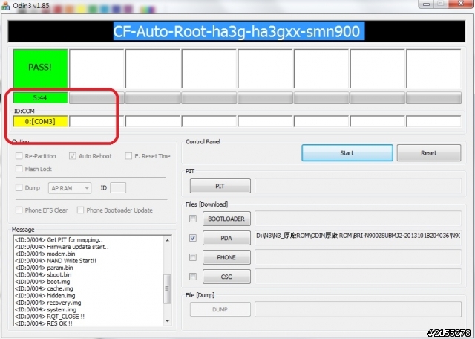
Task: Select the 'sboot.bin' log line
Action: (x=43, y=274)
